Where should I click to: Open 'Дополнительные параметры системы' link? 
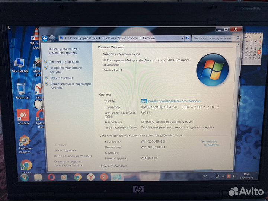coord(71,86)
